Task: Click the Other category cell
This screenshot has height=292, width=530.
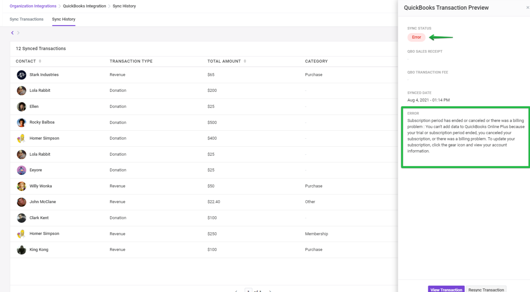Action: pyautogui.click(x=310, y=202)
